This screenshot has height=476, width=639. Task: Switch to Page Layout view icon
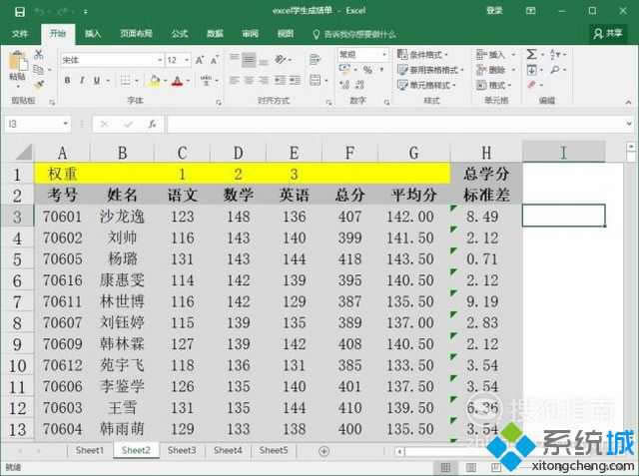470,467
